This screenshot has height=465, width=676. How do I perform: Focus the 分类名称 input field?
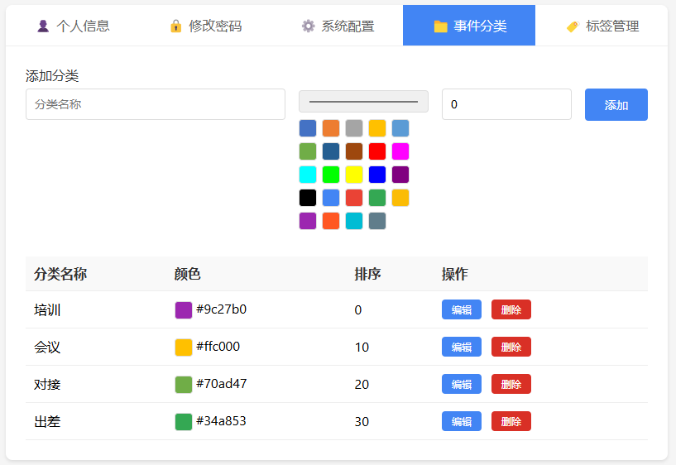pos(156,104)
